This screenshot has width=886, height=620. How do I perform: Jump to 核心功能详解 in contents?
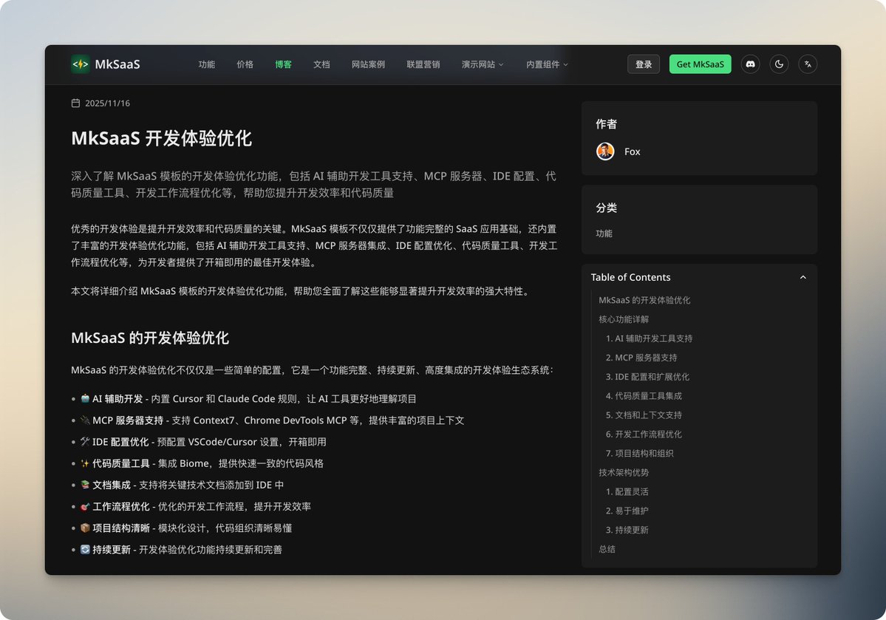[624, 319]
